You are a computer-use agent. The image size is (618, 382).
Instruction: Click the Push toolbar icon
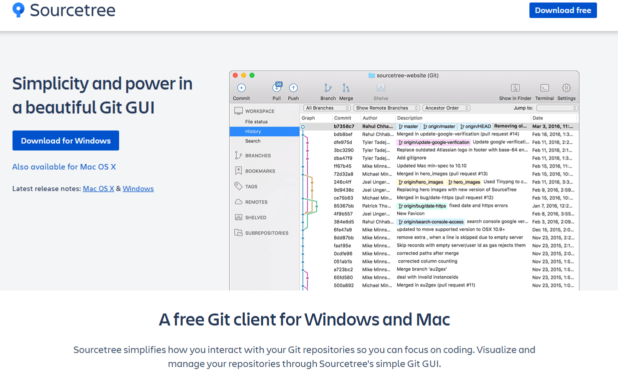point(293,88)
